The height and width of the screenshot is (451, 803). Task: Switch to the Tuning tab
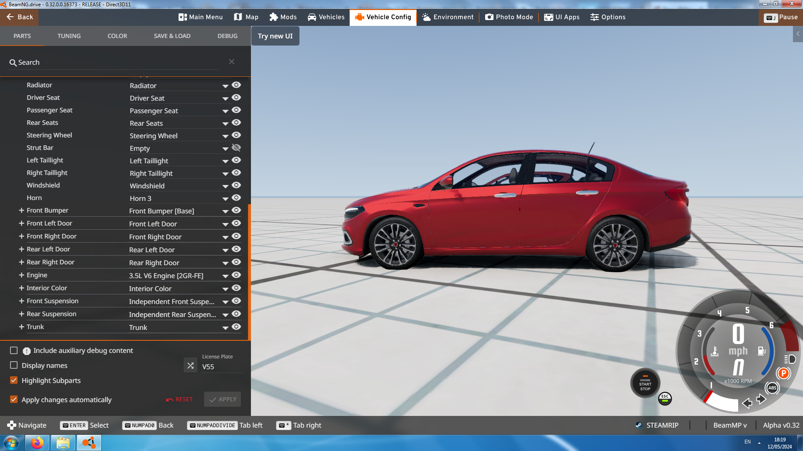pyautogui.click(x=69, y=36)
